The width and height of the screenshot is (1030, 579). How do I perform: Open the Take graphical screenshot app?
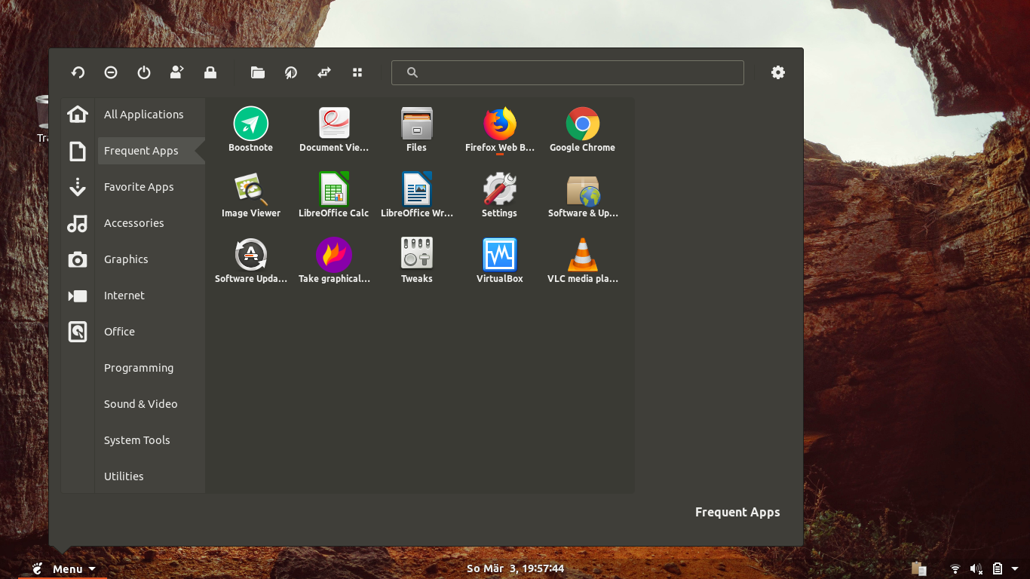pos(334,262)
